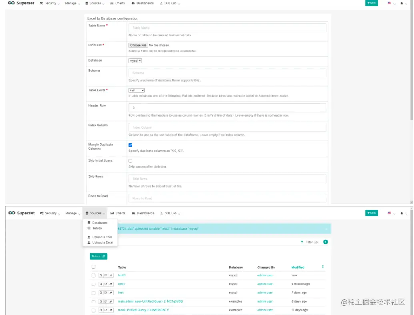The width and height of the screenshot is (414, 315).
Task: Select the checkbox for the 8 days ago row
Action: pyautogui.click(x=94, y=301)
